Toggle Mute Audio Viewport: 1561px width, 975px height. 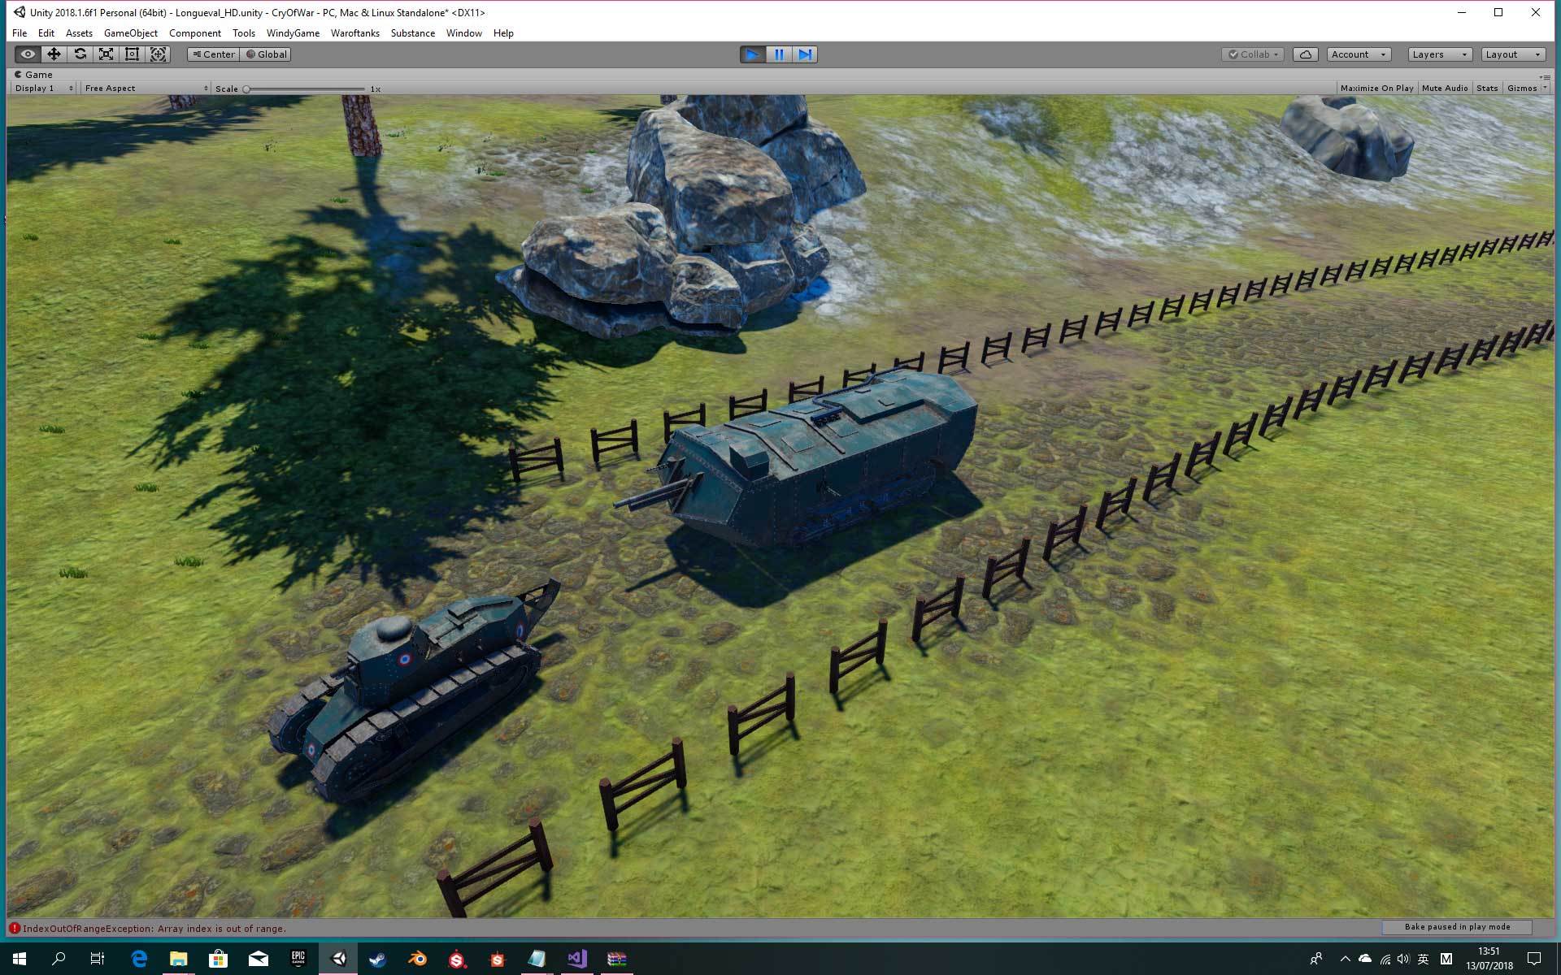pos(1445,88)
